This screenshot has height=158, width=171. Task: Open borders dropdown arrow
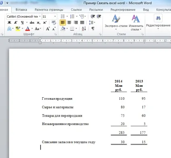point(76,29)
